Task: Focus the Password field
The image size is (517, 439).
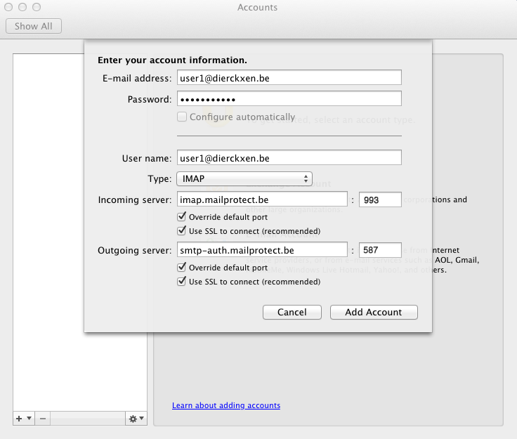Action: pos(289,99)
